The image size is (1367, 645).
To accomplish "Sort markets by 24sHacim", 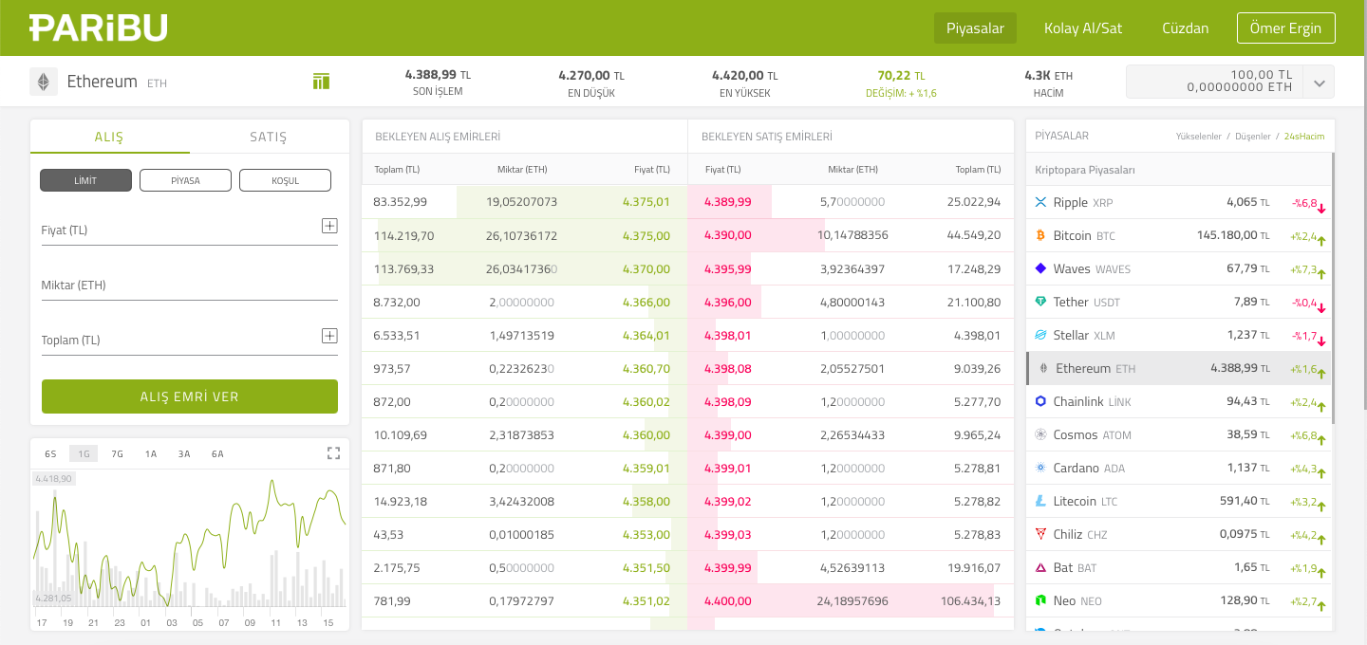I will (x=1304, y=137).
